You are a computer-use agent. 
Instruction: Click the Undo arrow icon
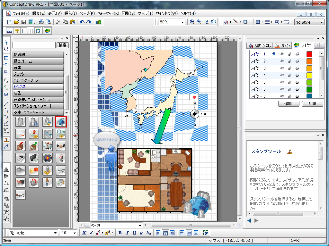coord(82,22)
